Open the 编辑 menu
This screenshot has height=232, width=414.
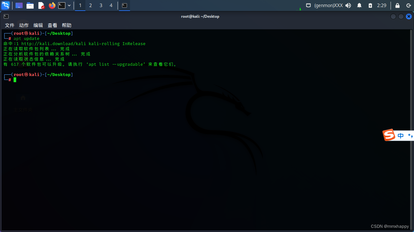click(38, 25)
